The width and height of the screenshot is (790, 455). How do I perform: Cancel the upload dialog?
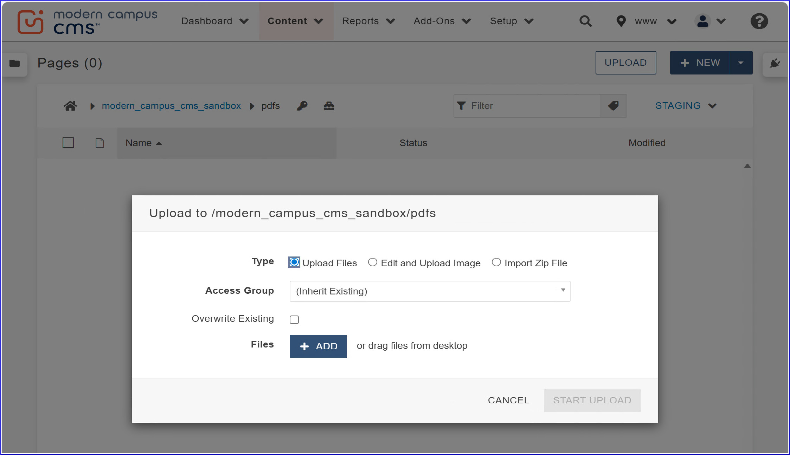click(x=508, y=400)
